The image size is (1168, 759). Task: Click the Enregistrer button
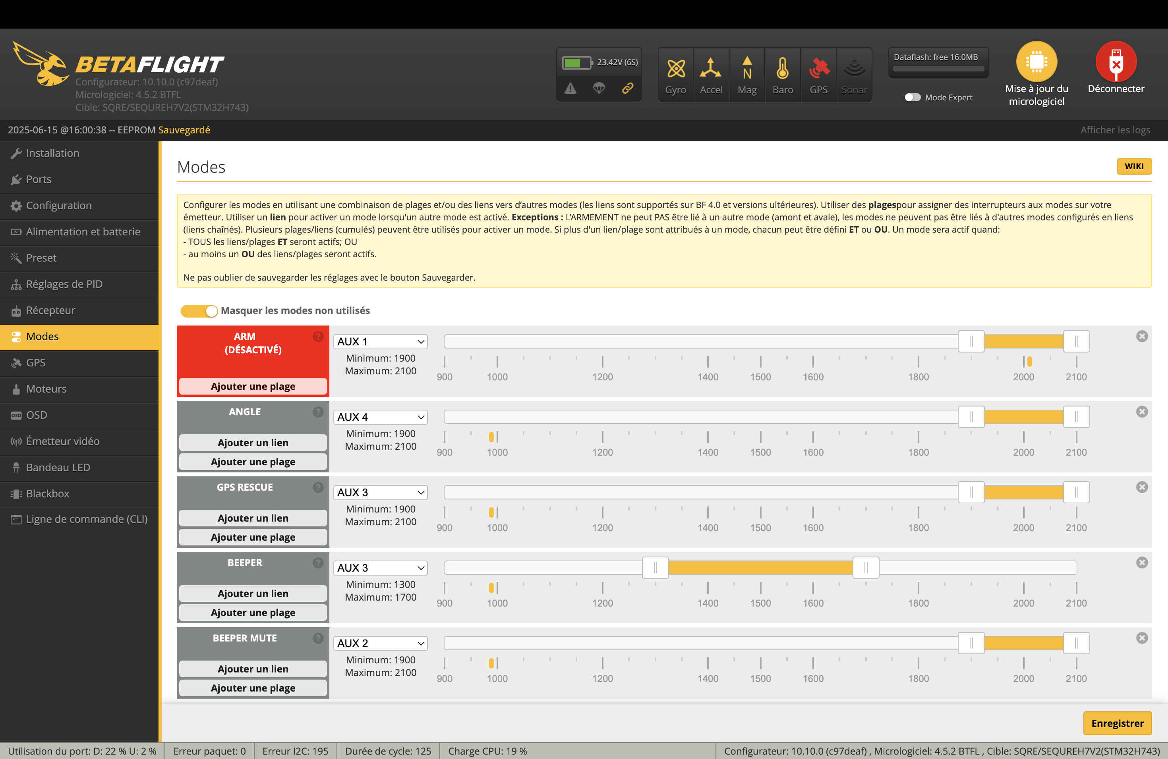[x=1117, y=723]
